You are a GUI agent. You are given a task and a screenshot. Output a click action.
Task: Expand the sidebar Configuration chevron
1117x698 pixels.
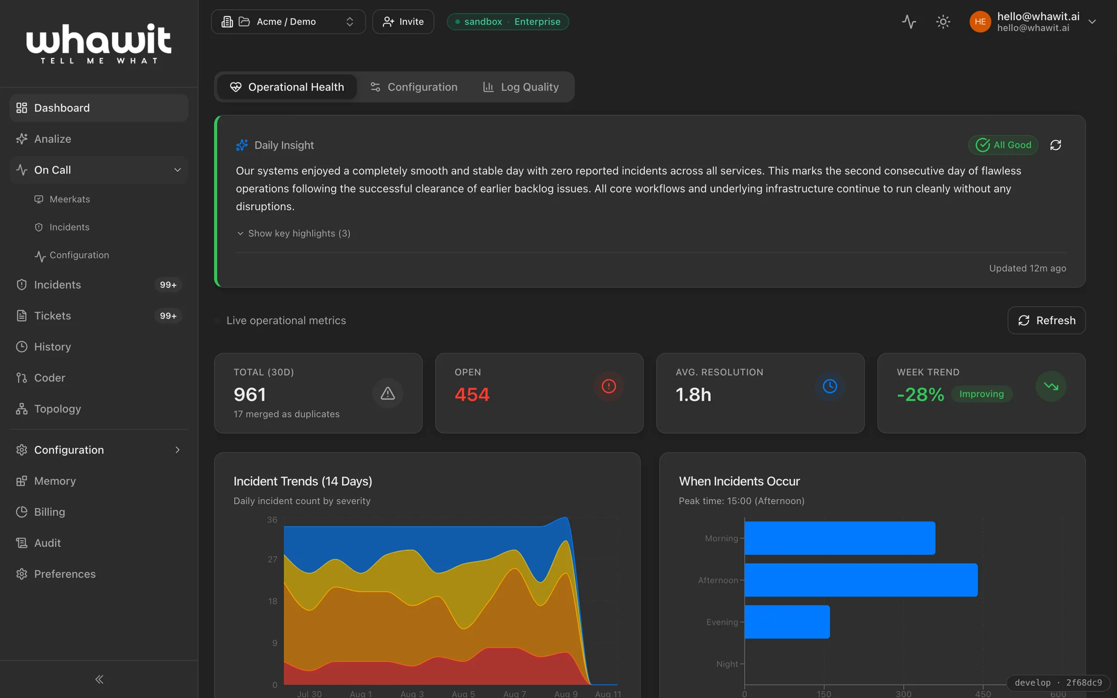click(177, 450)
